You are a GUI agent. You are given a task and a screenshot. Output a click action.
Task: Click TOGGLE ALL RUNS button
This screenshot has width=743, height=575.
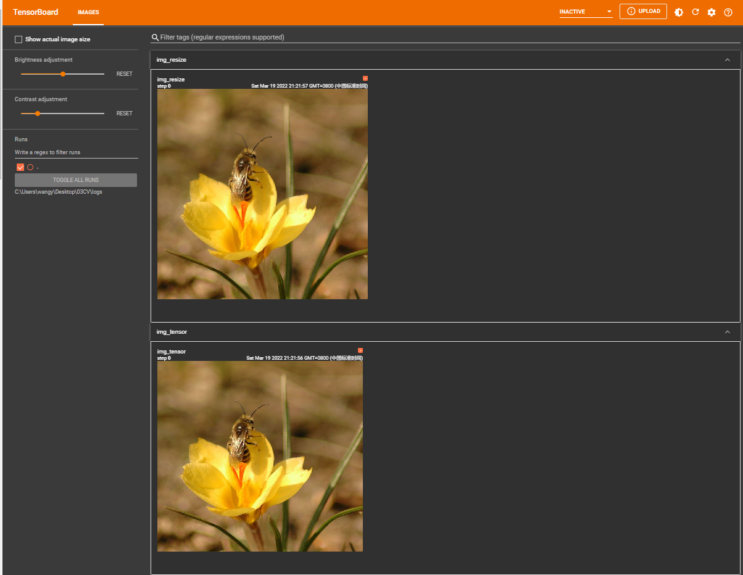[76, 180]
